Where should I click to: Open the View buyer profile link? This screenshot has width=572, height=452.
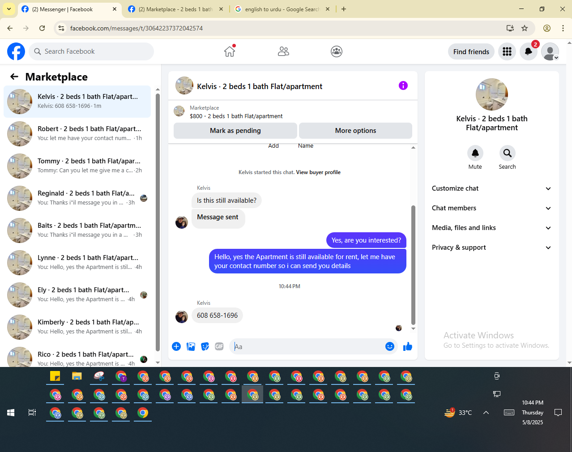[318, 172]
